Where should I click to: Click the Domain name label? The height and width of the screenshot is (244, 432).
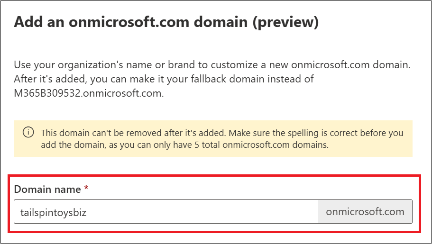[x=47, y=190]
